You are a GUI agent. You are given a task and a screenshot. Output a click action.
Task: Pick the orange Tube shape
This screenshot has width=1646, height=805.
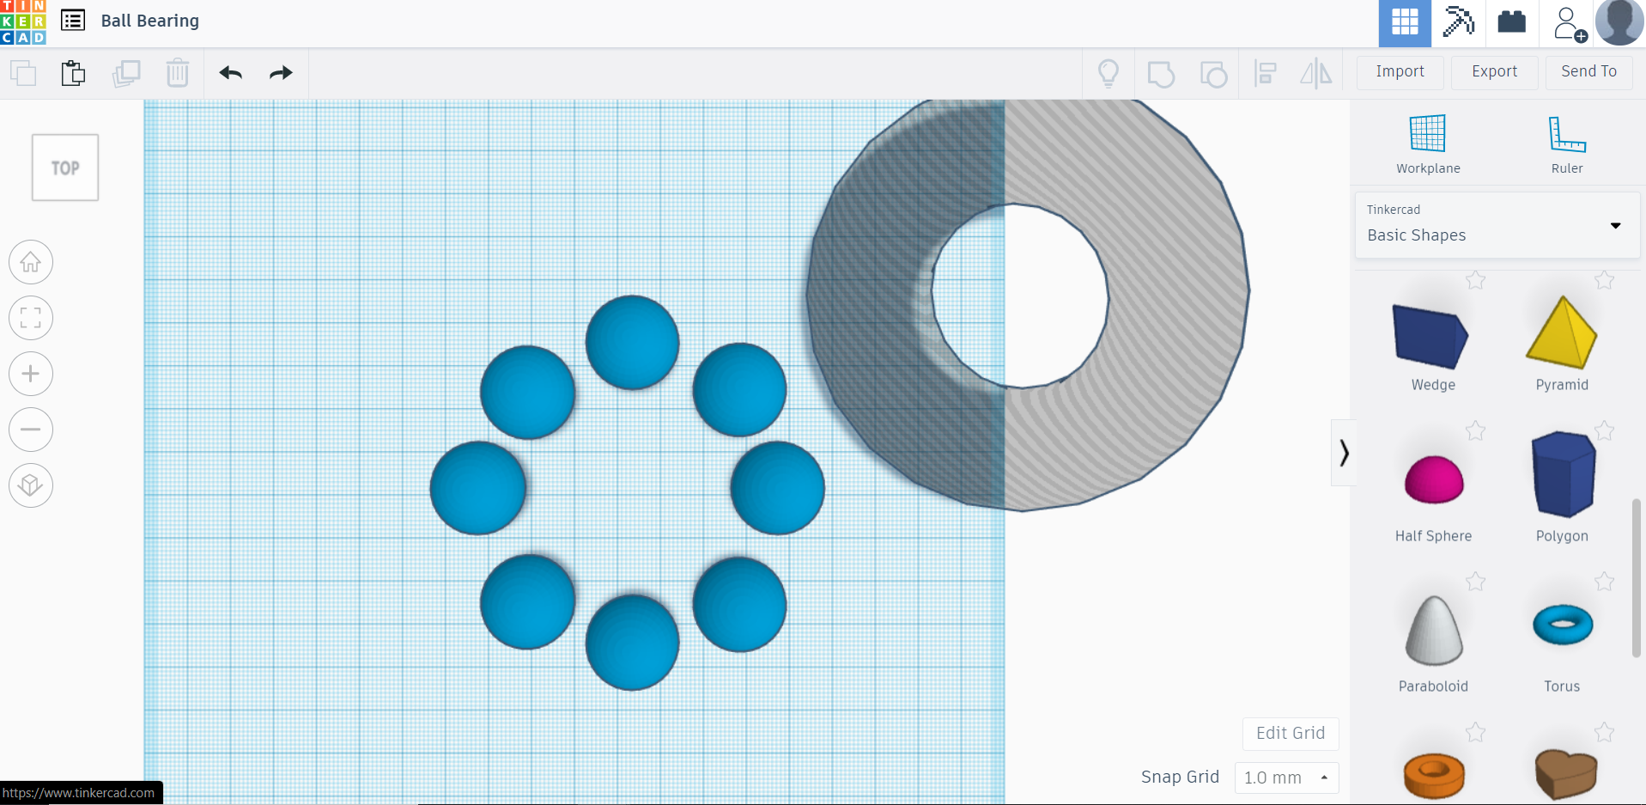(1434, 775)
